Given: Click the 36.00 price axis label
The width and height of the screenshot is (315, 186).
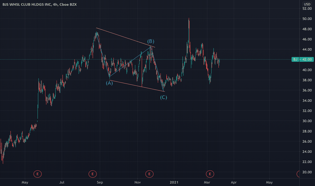Looking at the screenshot, I should (x=307, y=90).
